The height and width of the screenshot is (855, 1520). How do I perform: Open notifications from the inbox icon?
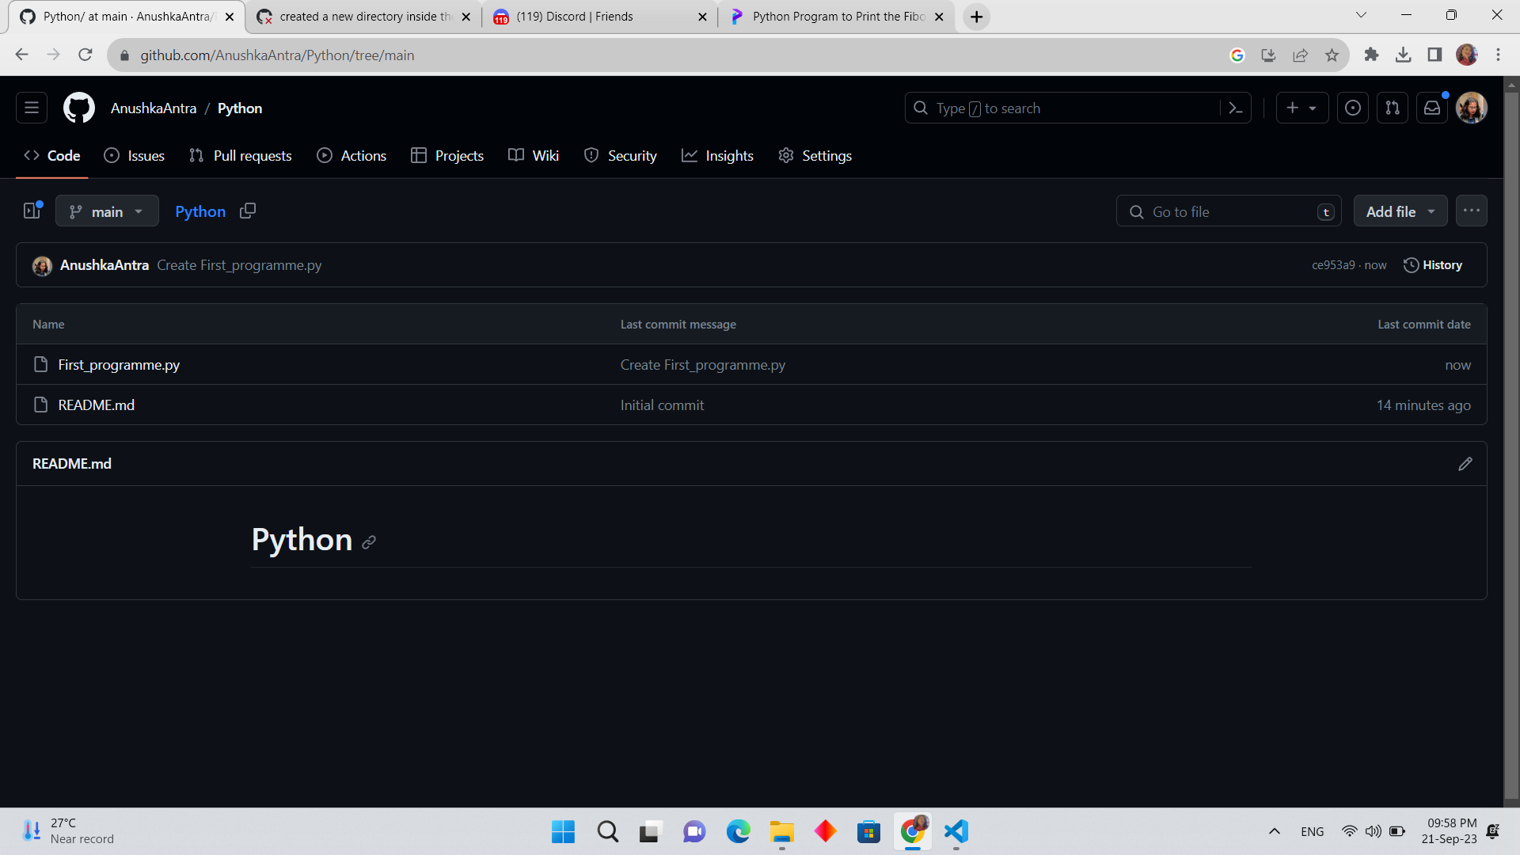click(x=1431, y=108)
